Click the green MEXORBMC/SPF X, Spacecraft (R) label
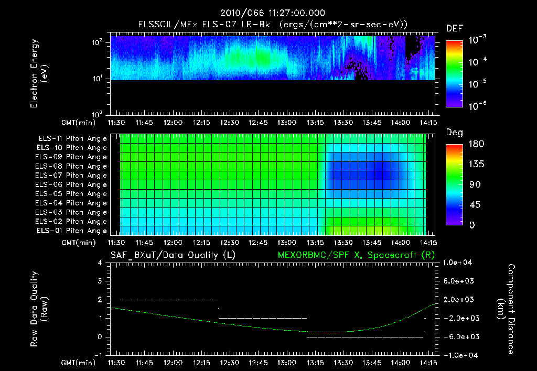This screenshot has width=537, height=371. (356, 255)
